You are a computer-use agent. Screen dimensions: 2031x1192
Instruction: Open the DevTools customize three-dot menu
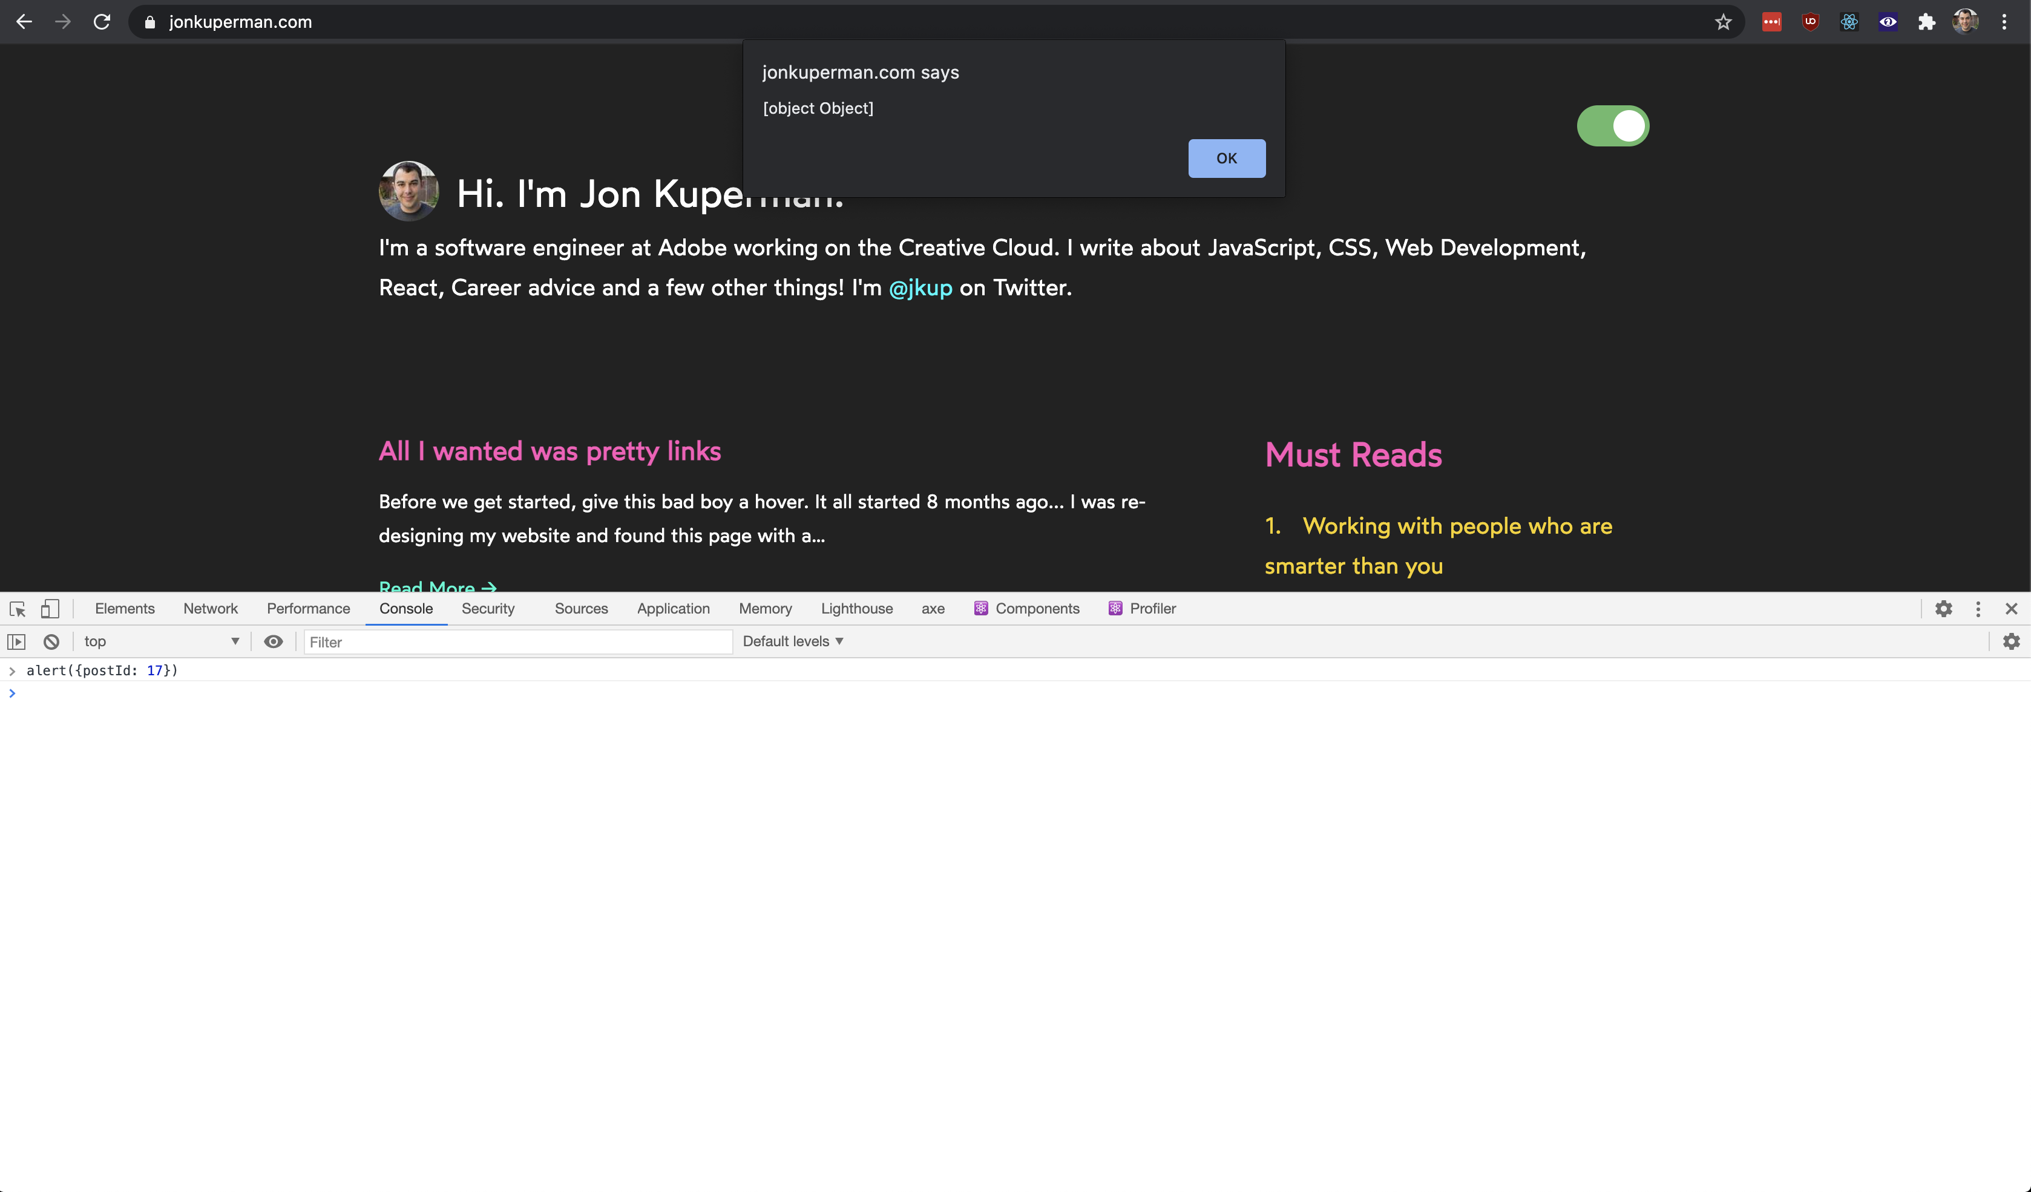click(x=1978, y=609)
